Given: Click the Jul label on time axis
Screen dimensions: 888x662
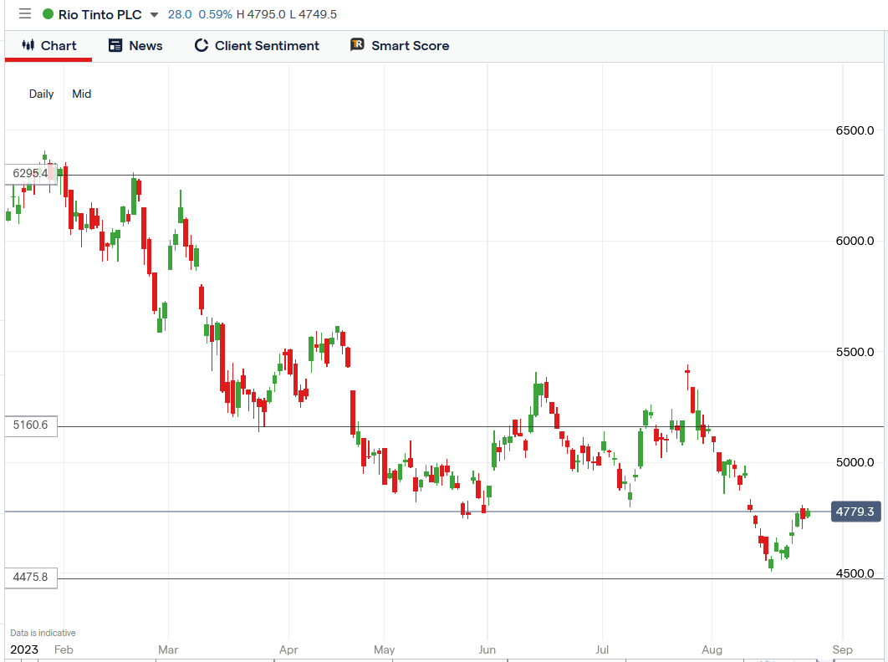Looking at the screenshot, I should [x=602, y=649].
